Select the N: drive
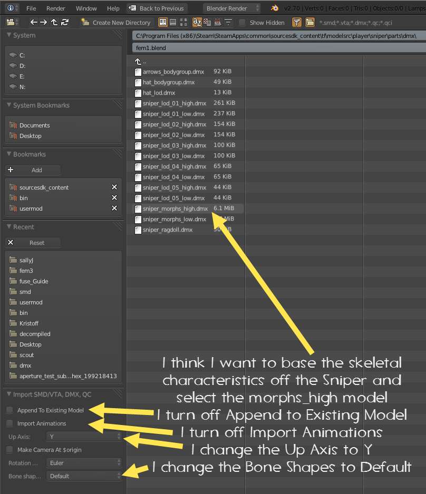This screenshot has height=494, width=426. pyautogui.click(x=63, y=87)
